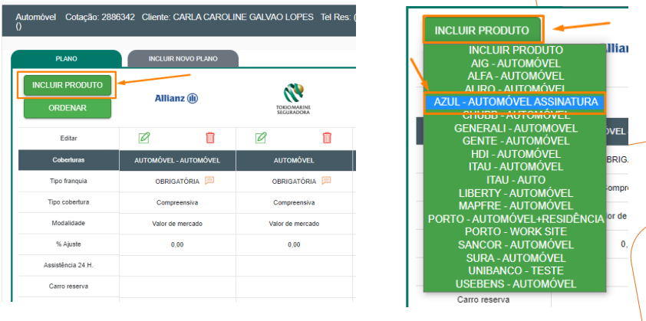Click the Tipo cobertura row label
Image resolution: width=646 pixels, height=321 pixels.
coord(69,202)
